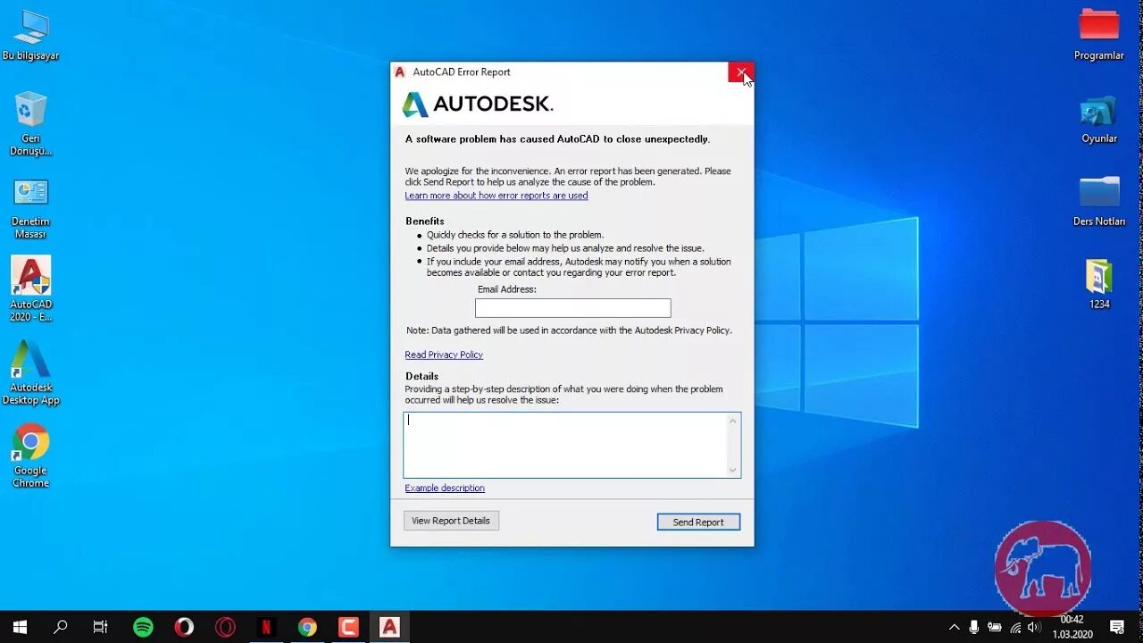This screenshot has width=1143, height=643.
Task: Click the Send Report button
Action: (x=698, y=522)
